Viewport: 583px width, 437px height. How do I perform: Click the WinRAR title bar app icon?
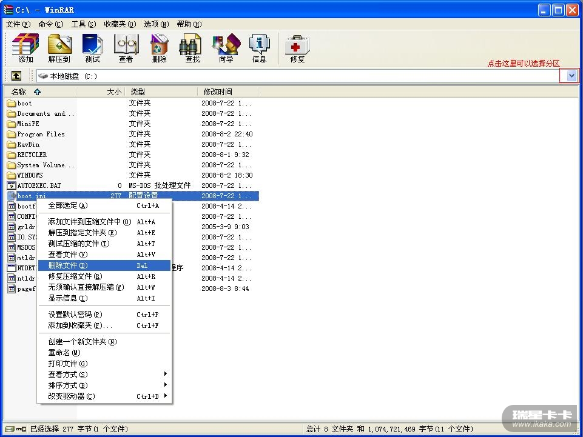(x=8, y=10)
